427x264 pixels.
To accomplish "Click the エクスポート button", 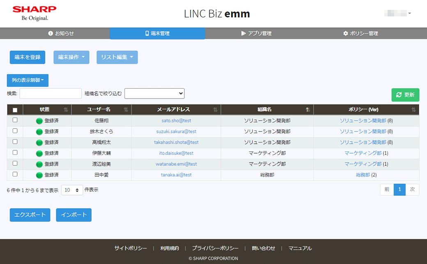I will click(30, 215).
